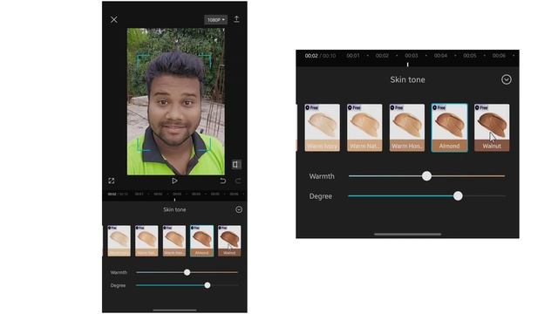Select Warm Ivory swatch in enlarged panel
This screenshot has width=558, height=314.
[322, 128]
